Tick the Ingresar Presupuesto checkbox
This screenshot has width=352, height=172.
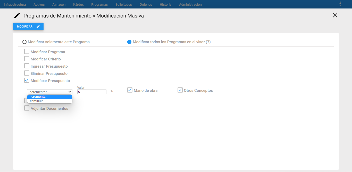(x=27, y=66)
